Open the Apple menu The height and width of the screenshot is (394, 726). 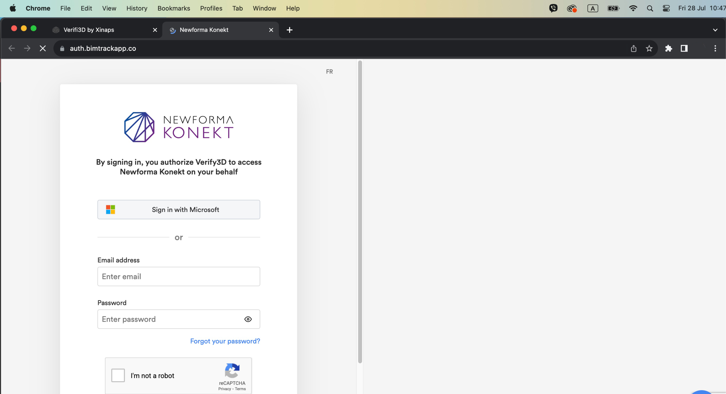(13, 8)
